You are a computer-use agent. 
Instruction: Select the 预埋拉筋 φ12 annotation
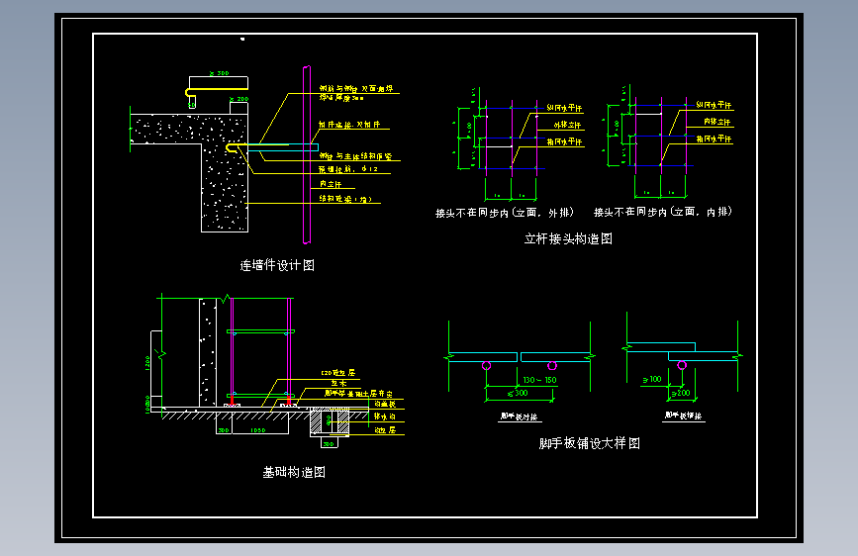click(x=348, y=169)
